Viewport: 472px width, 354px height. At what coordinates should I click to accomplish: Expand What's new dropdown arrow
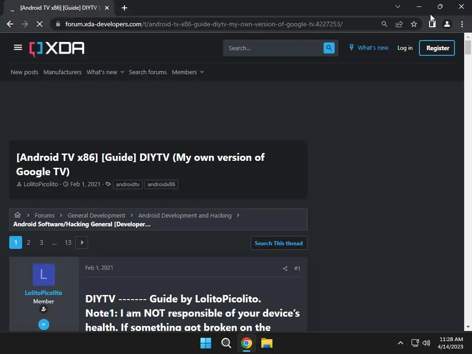click(122, 72)
